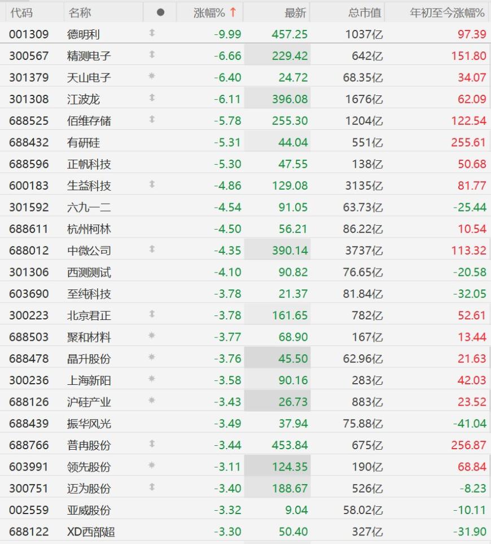Click the star icon in 天山电子 row
The height and width of the screenshot is (544, 491).
(x=152, y=76)
